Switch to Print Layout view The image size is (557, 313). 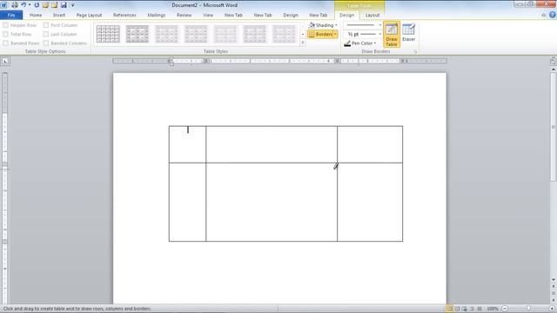(449, 309)
